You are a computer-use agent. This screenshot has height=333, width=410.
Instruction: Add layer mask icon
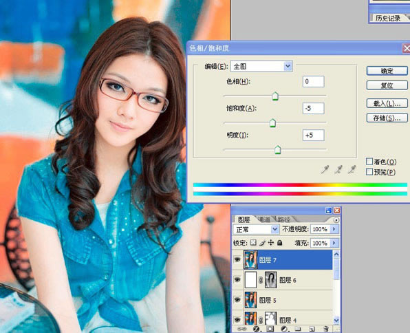pyautogui.click(x=270, y=329)
